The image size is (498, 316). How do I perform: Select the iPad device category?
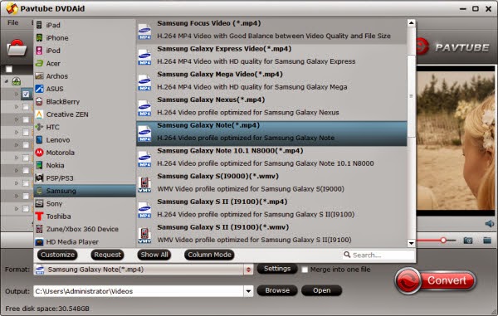pyautogui.click(x=85, y=25)
